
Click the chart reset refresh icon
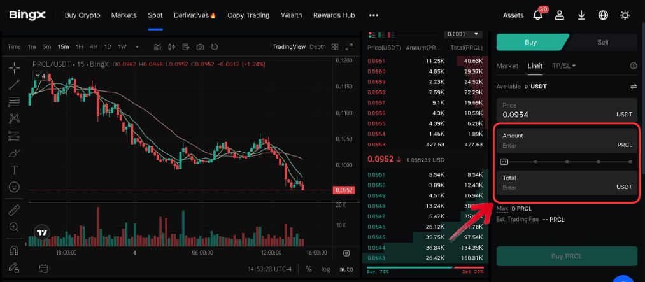(215, 47)
